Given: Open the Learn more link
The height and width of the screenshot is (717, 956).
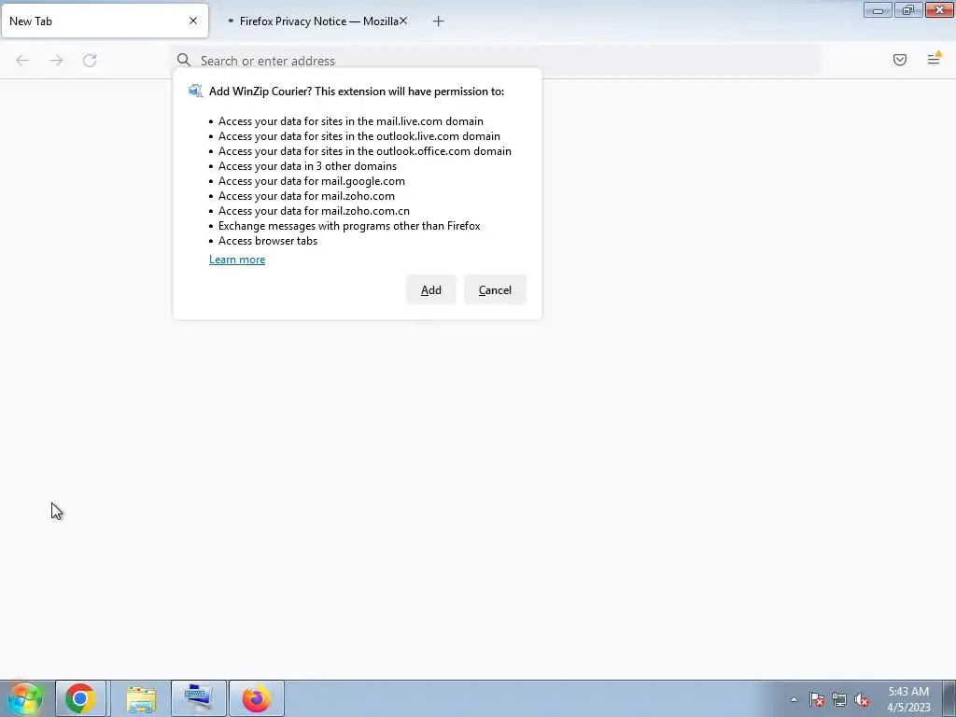Looking at the screenshot, I should pyautogui.click(x=237, y=260).
